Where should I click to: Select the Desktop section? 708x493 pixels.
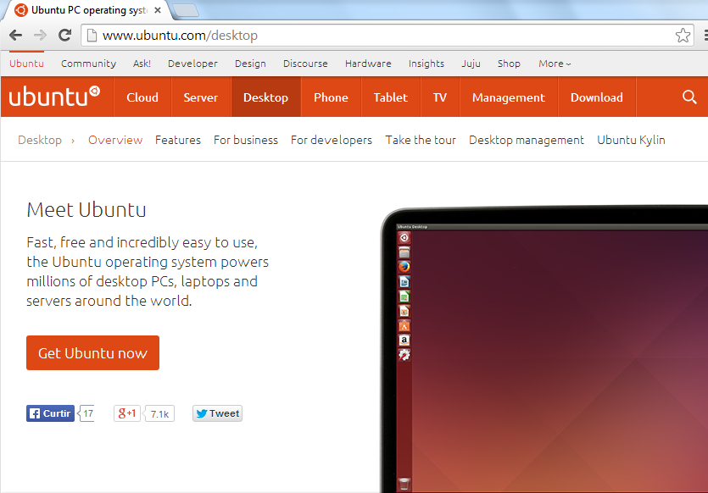265,97
